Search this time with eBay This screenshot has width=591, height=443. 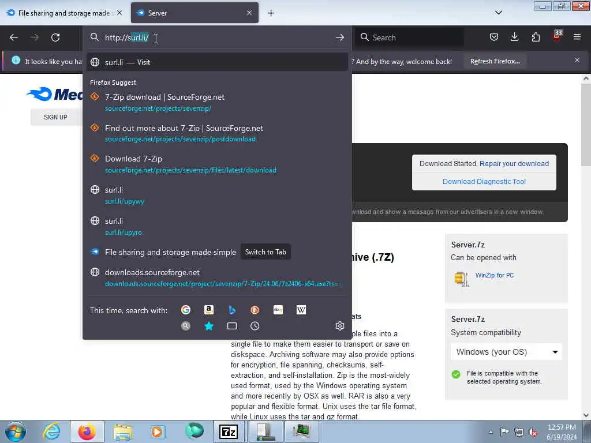[x=278, y=310]
